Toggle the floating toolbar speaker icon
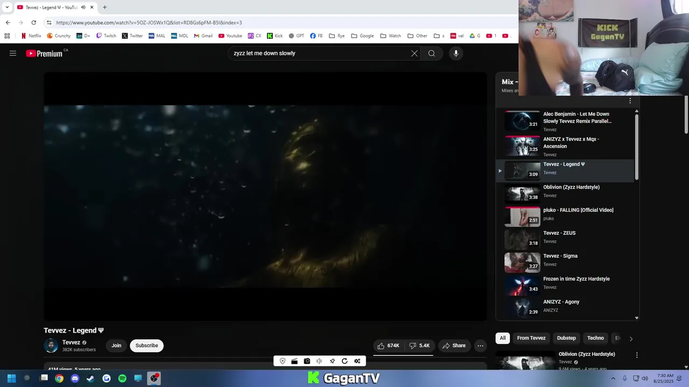 (x=319, y=361)
